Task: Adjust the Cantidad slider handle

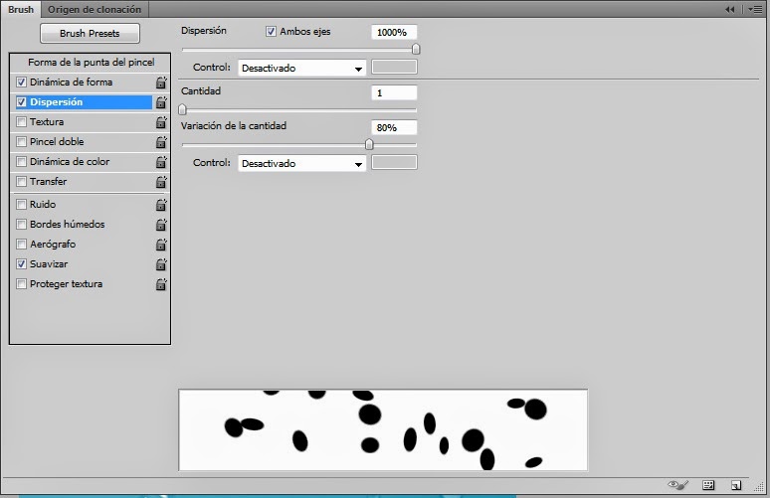Action: tap(183, 109)
